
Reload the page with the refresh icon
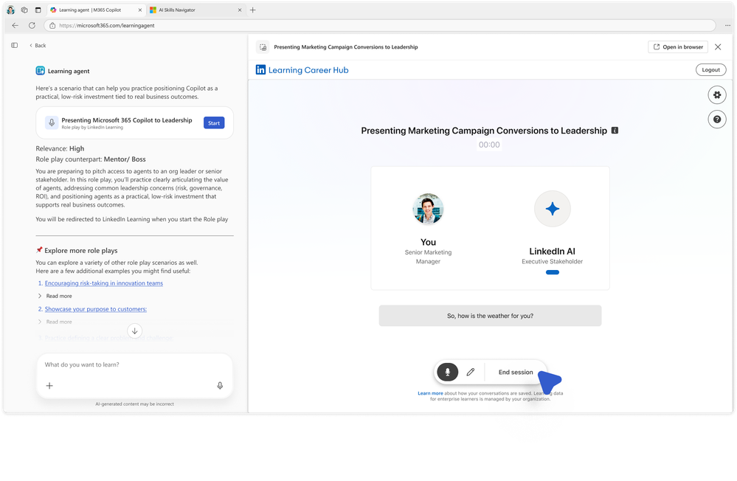(32, 25)
